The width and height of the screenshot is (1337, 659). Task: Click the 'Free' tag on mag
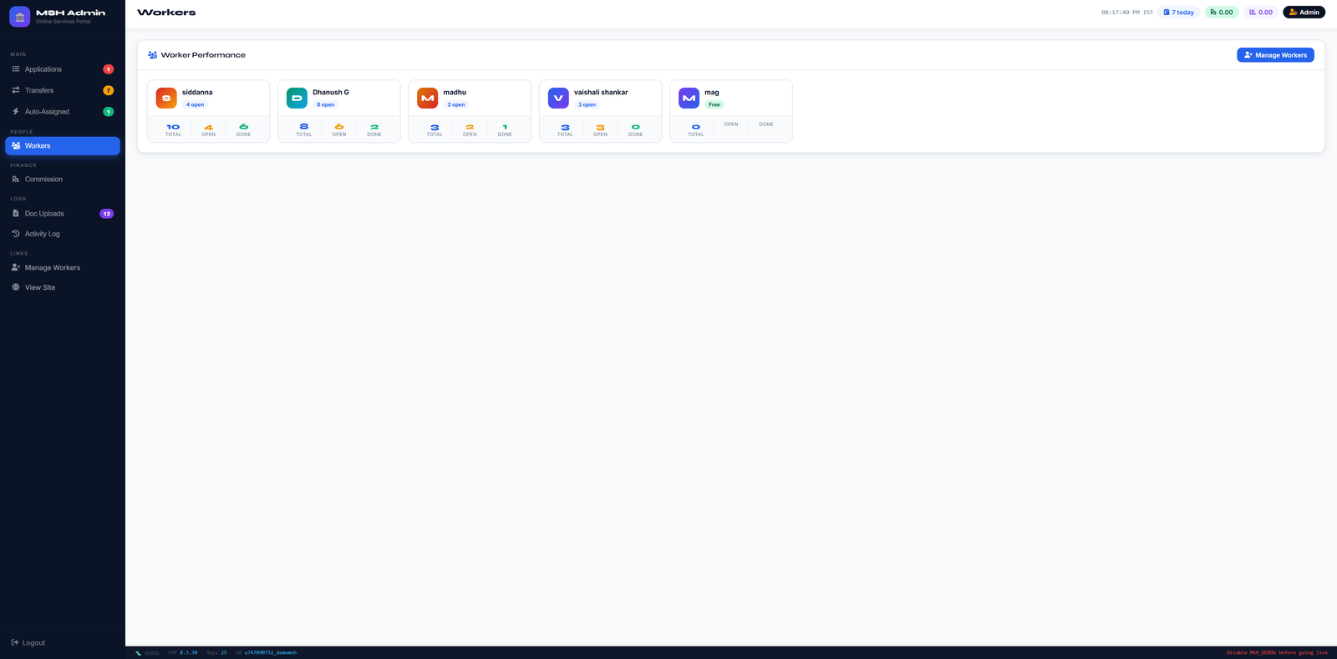(714, 104)
